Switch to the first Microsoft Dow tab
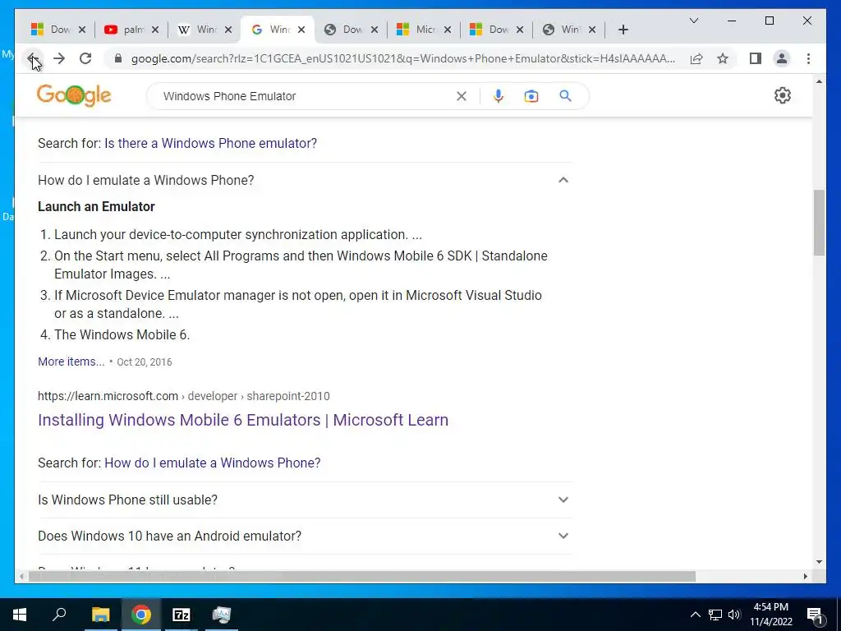Screen dimensions: 841x631 58,30
